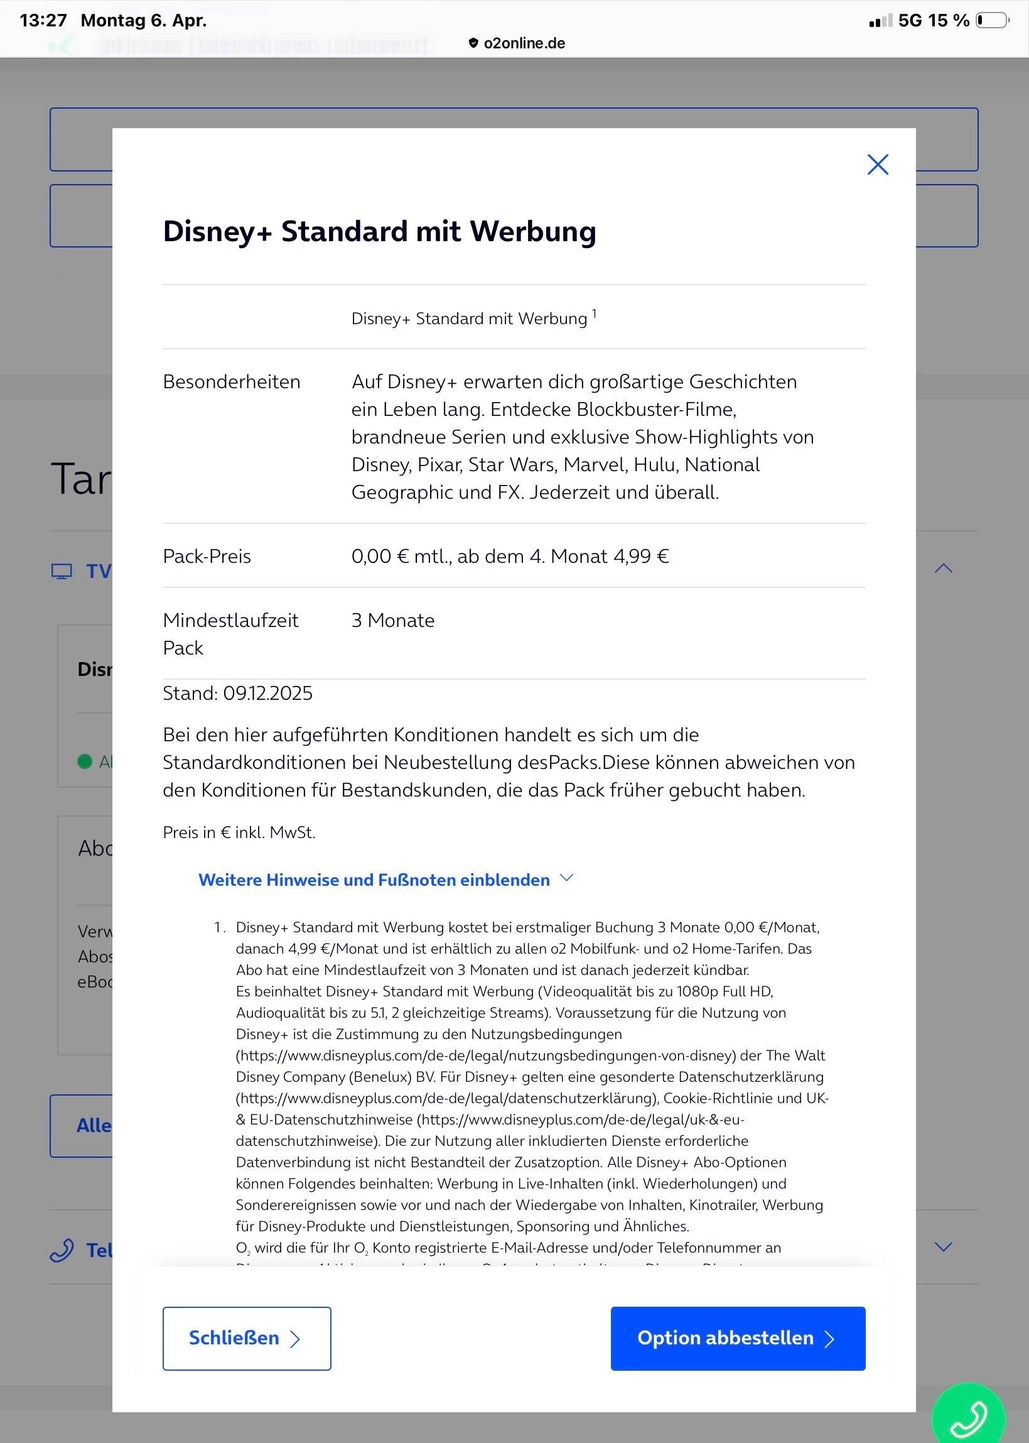Click 'Stand: 09.12.2025' date text
Image resolution: width=1029 pixels, height=1443 pixels.
(237, 693)
